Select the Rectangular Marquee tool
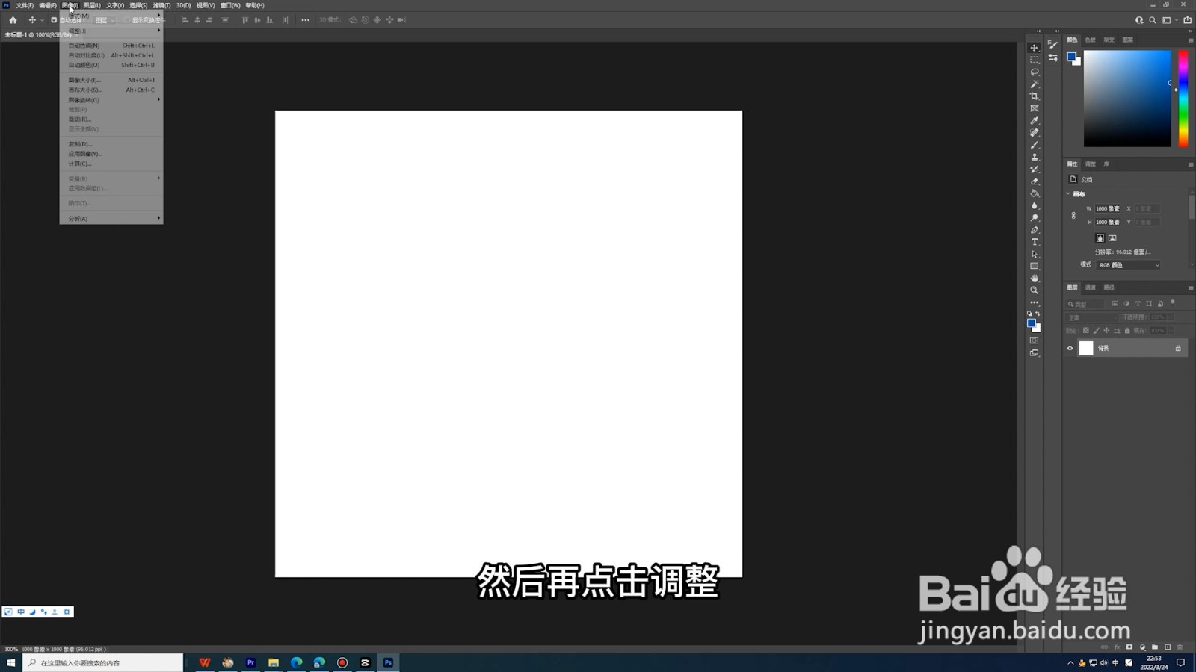Image resolution: width=1196 pixels, height=672 pixels. [1035, 60]
